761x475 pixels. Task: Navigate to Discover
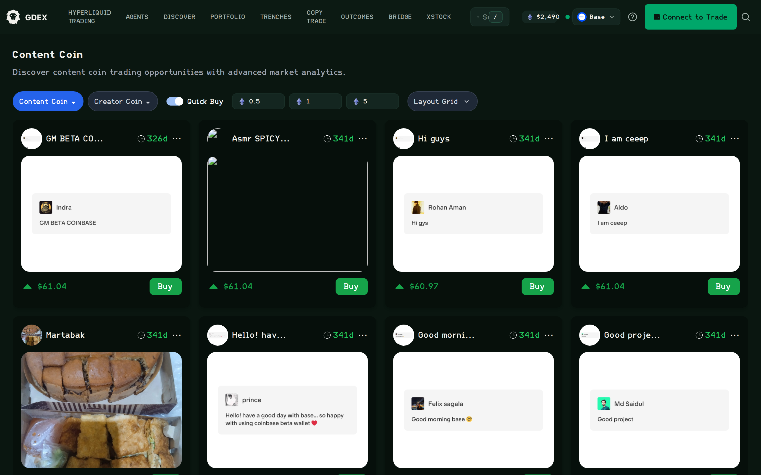[179, 17]
